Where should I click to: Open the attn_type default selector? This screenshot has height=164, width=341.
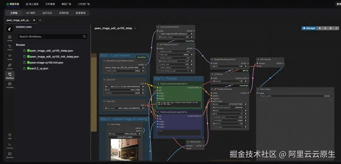click(x=176, y=55)
